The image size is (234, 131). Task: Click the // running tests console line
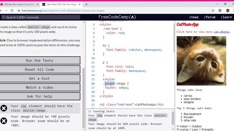101,111
